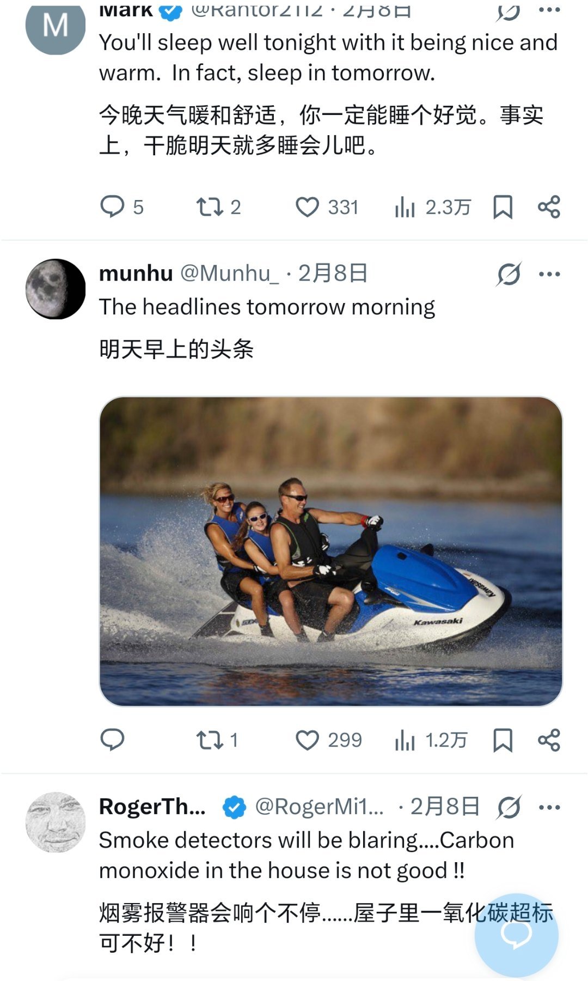Open @RogerMi1... profile handle link
This screenshot has height=981, width=588.
[x=319, y=807]
